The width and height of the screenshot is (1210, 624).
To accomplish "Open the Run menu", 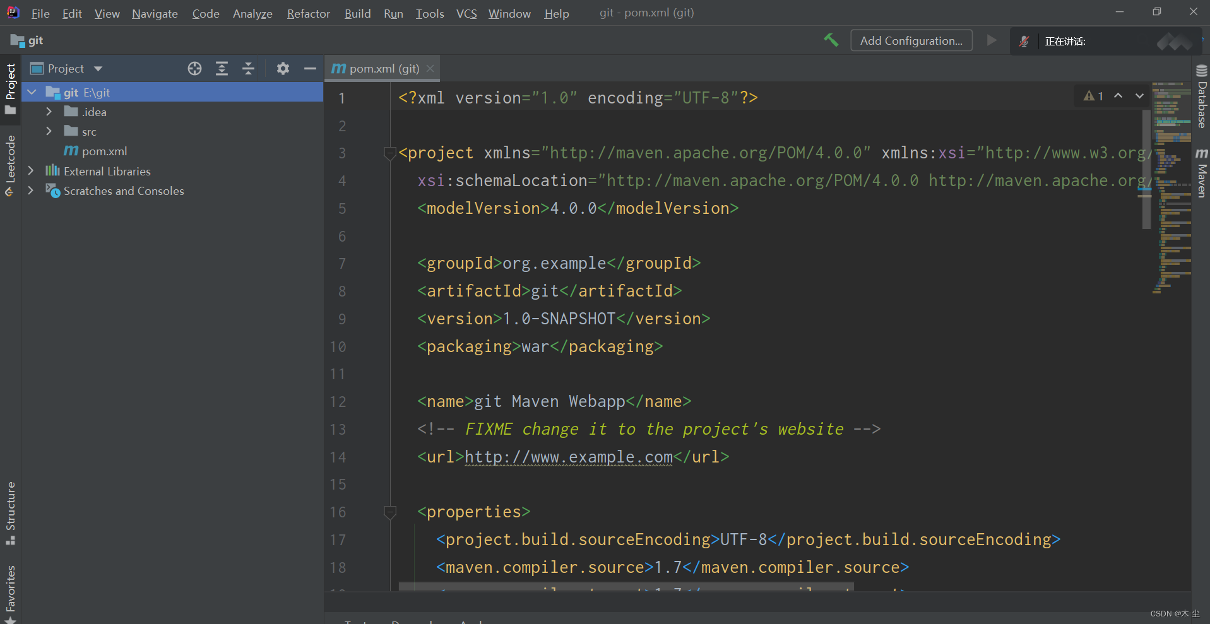I will (393, 13).
